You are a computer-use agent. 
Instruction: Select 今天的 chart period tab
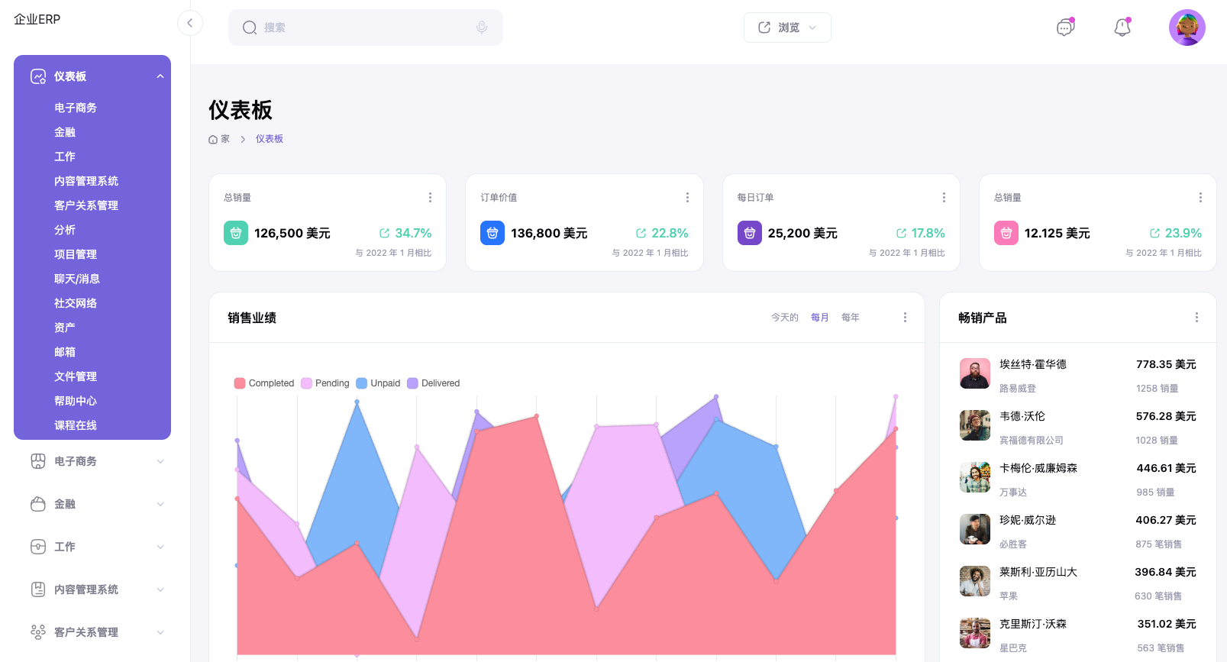(x=784, y=318)
